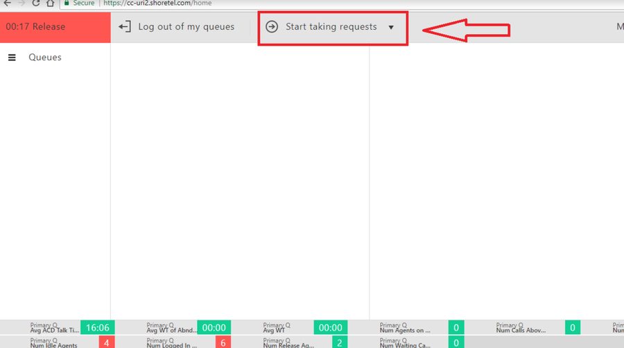The height and width of the screenshot is (348, 624).
Task: Click the Avg WT of Abnd 00:00 value
Action: [x=214, y=327]
